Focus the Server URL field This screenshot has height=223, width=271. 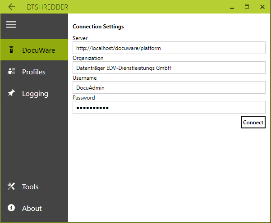pyautogui.click(x=169, y=48)
